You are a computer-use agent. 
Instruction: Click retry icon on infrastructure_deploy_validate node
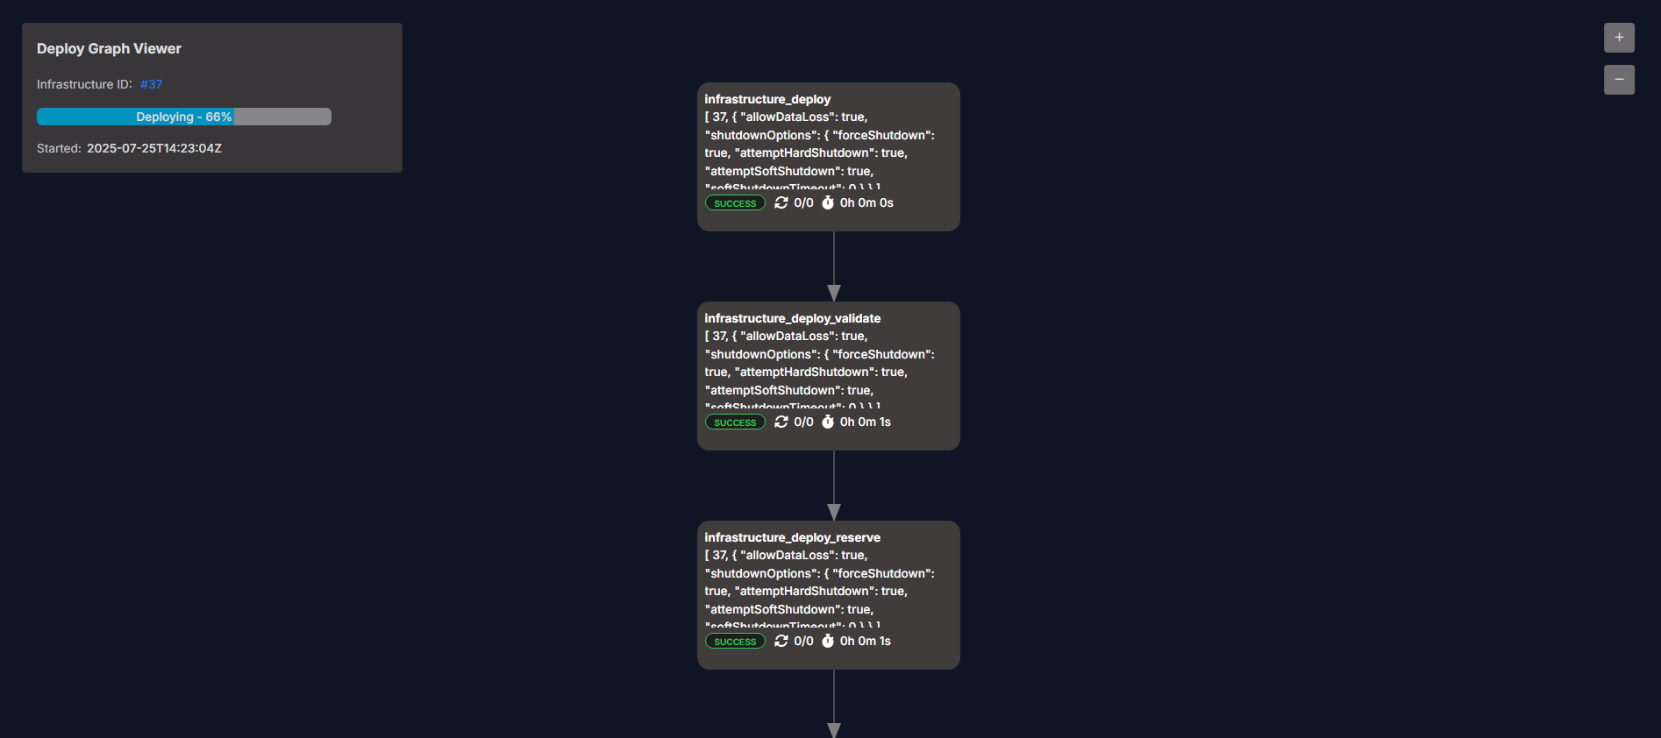(781, 422)
